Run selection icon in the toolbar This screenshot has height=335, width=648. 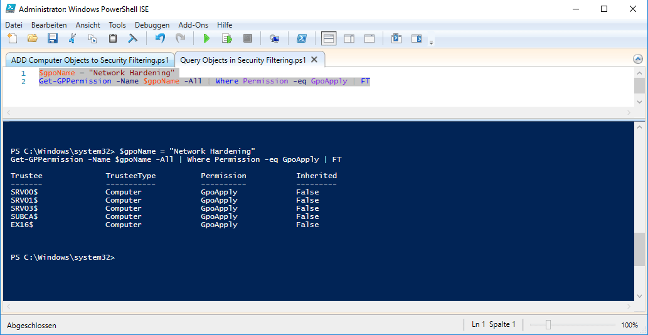click(226, 39)
